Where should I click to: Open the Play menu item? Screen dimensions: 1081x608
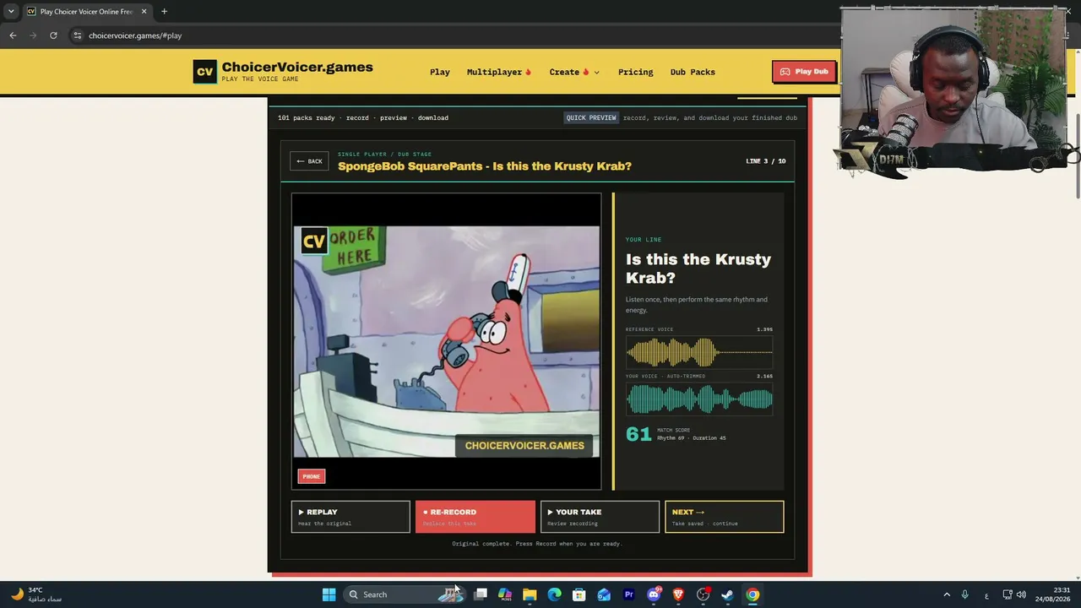[439, 72]
